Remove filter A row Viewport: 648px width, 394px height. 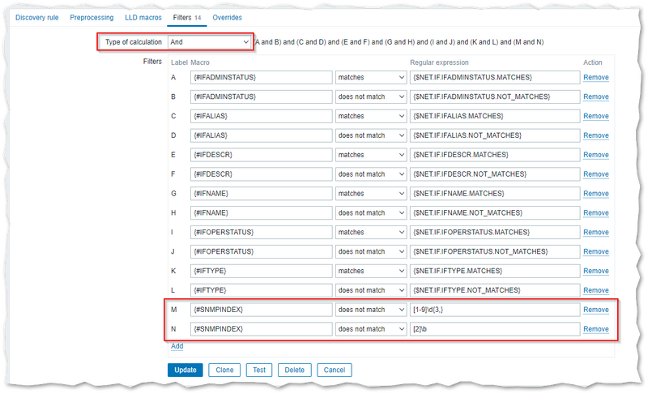tap(595, 78)
